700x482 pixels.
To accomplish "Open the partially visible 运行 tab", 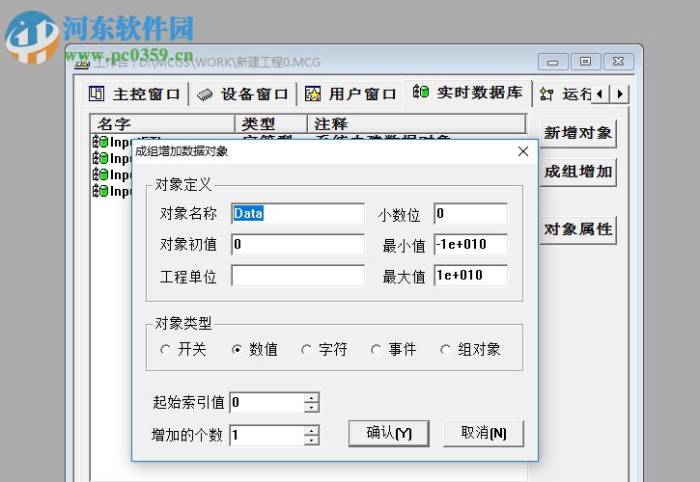I will pos(564,94).
